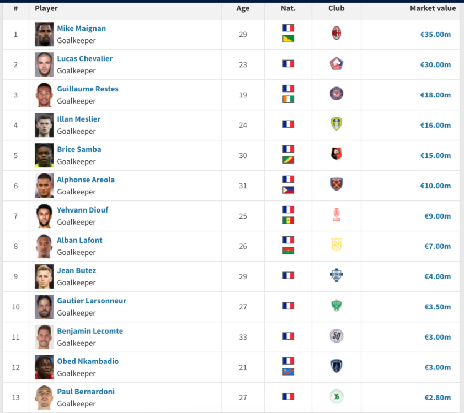Open Mike Maignan's player profile link
This screenshot has height=413, width=464.
point(81,29)
